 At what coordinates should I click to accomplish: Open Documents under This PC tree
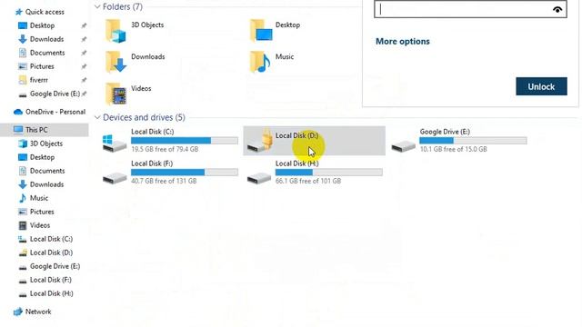tap(47, 171)
